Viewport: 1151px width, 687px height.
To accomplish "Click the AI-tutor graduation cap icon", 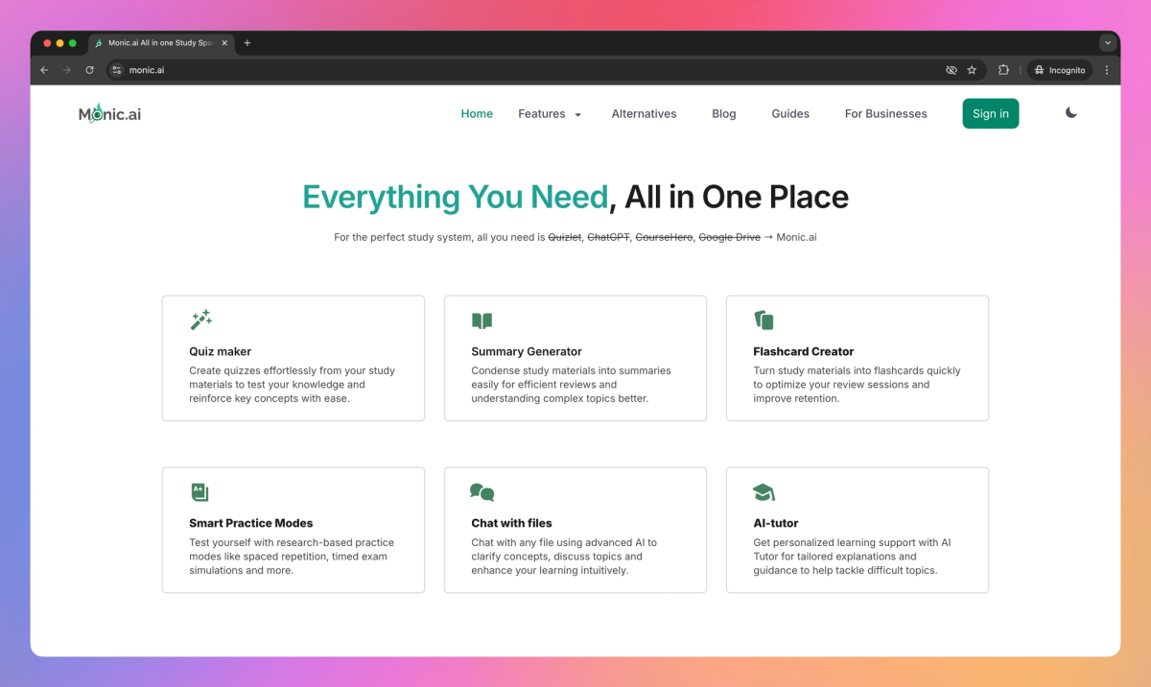I will tap(763, 492).
